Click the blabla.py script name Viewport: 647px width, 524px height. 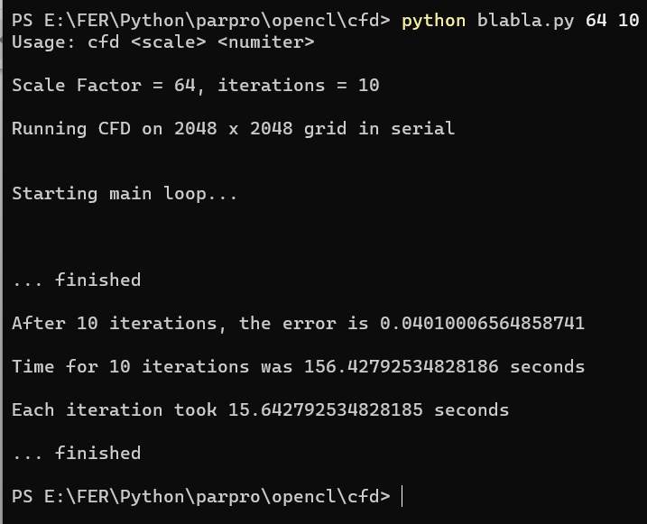tap(526, 21)
